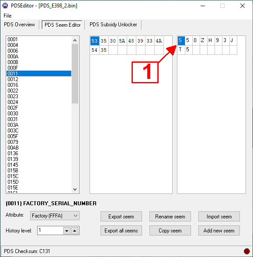Select seem 003C in the list
Screen dimensions: 253x257
click(39, 131)
